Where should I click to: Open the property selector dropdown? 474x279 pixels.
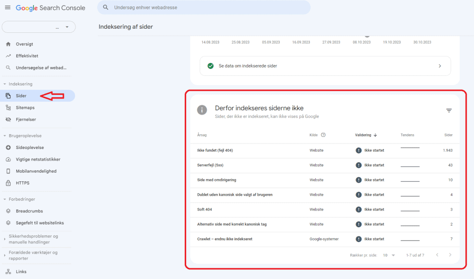[x=38, y=27]
